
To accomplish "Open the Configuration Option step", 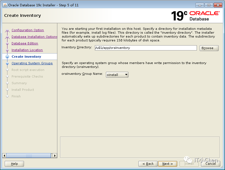I will click(28, 30).
